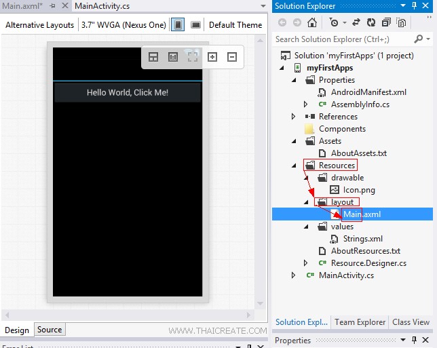Screen dimensions: 437x348
Task: Open the Default Theme dropdown
Action: (235, 25)
